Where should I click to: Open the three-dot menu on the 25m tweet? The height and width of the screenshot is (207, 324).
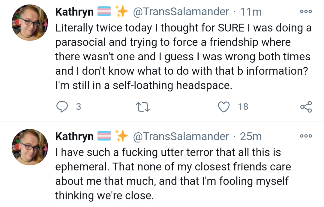click(306, 136)
